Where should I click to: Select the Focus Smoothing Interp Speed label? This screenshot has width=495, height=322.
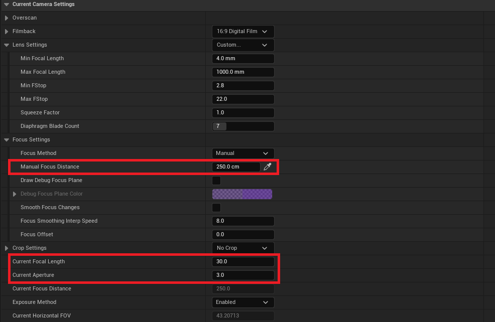coord(59,221)
